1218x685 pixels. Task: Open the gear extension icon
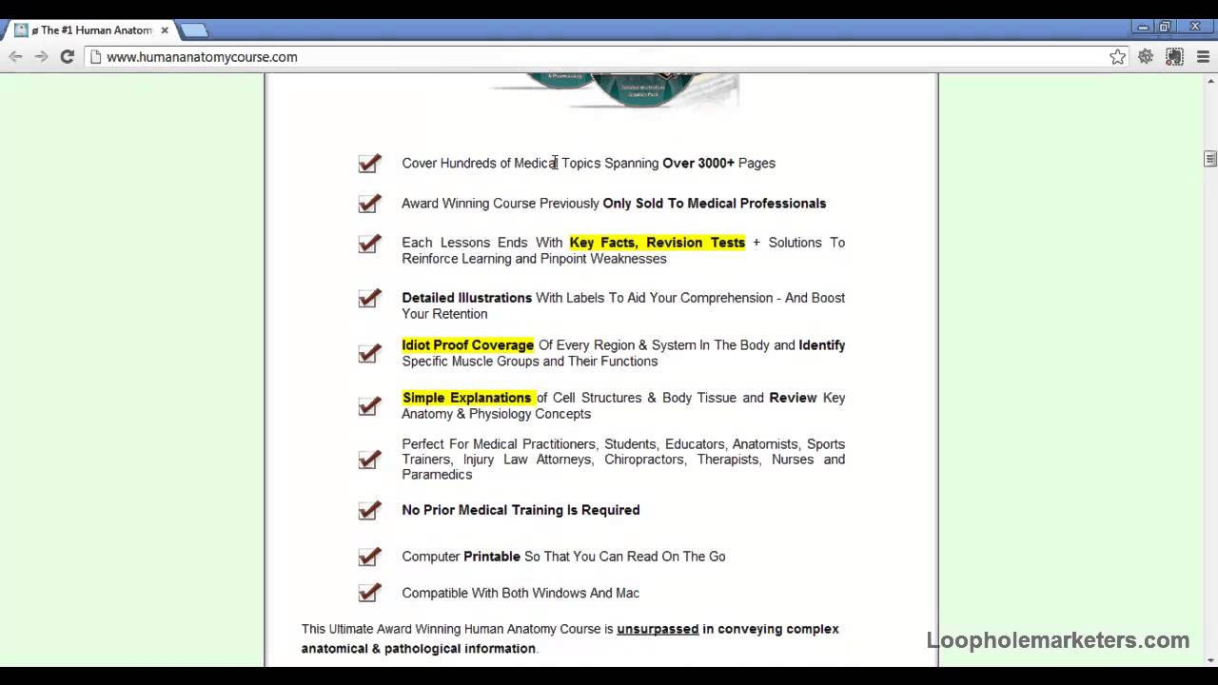1146,57
